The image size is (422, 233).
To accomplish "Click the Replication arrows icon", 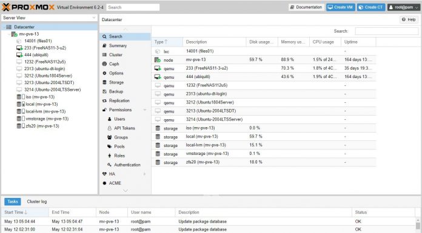I will [104, 100].
